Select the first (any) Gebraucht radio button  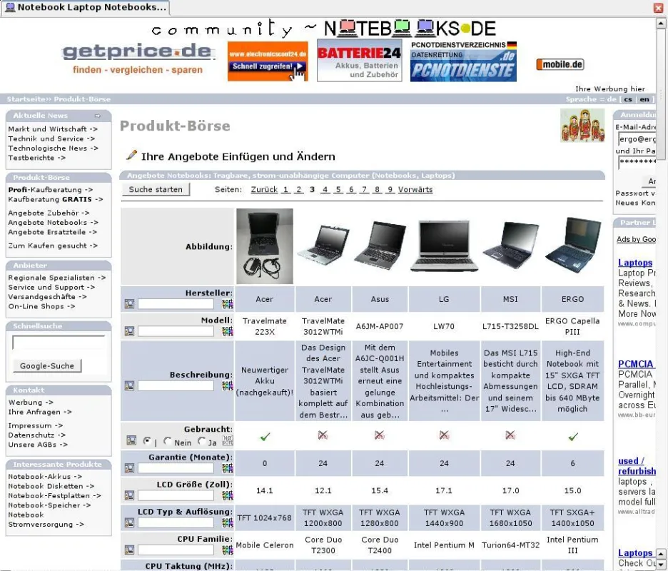tap(147, 441)
